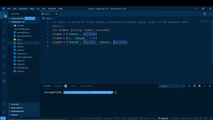The width and height of the screenshot is (213, 120).
Task: Open the Run and Debug view
Action: point(4,40)
